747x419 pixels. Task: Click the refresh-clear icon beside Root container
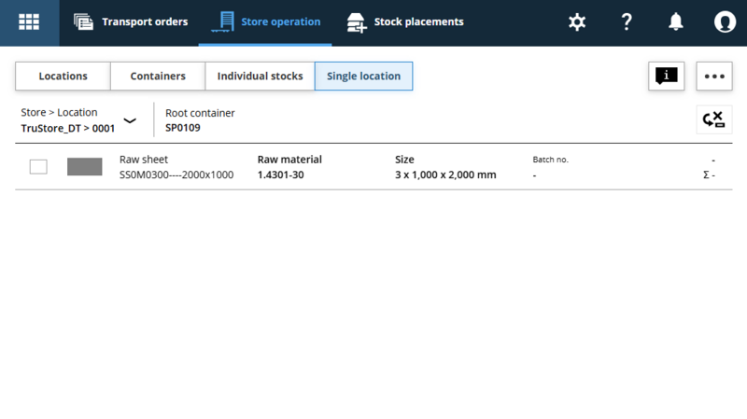click(713, 119)
